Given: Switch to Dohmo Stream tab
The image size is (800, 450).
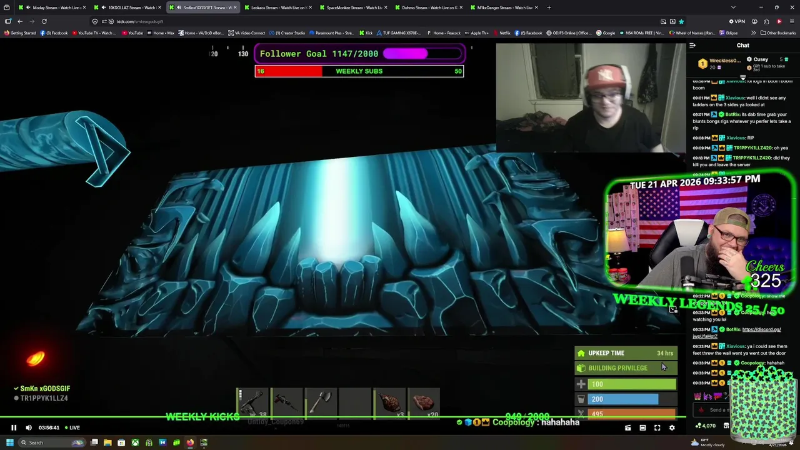Looking at the screenshot, I should [x=427, y=7].
